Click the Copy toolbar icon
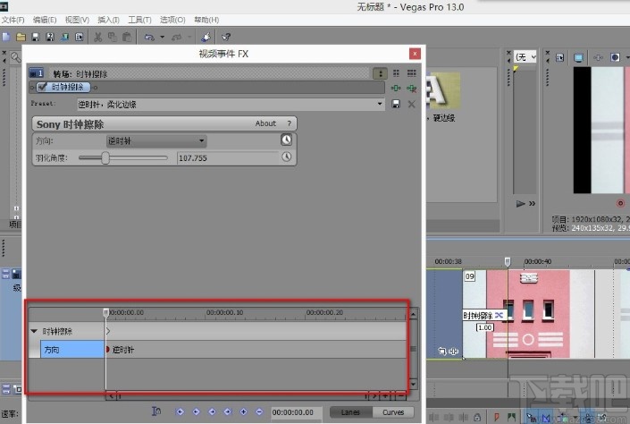 (x=112, y=37)
